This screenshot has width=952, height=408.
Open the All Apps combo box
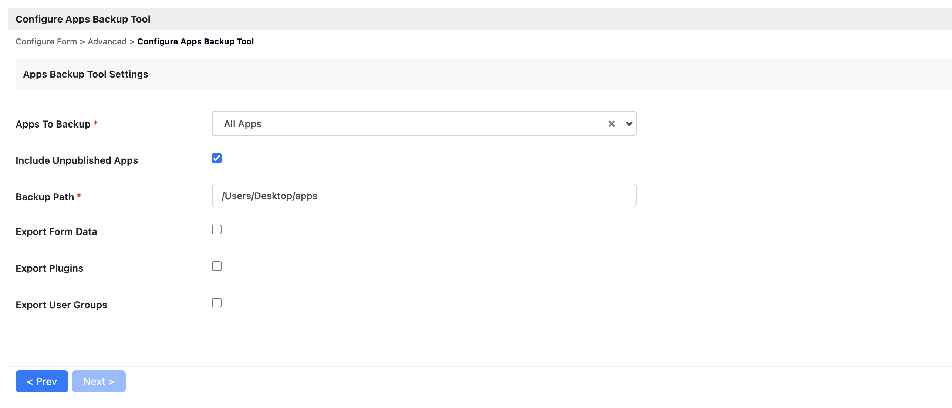click(407, 124)
